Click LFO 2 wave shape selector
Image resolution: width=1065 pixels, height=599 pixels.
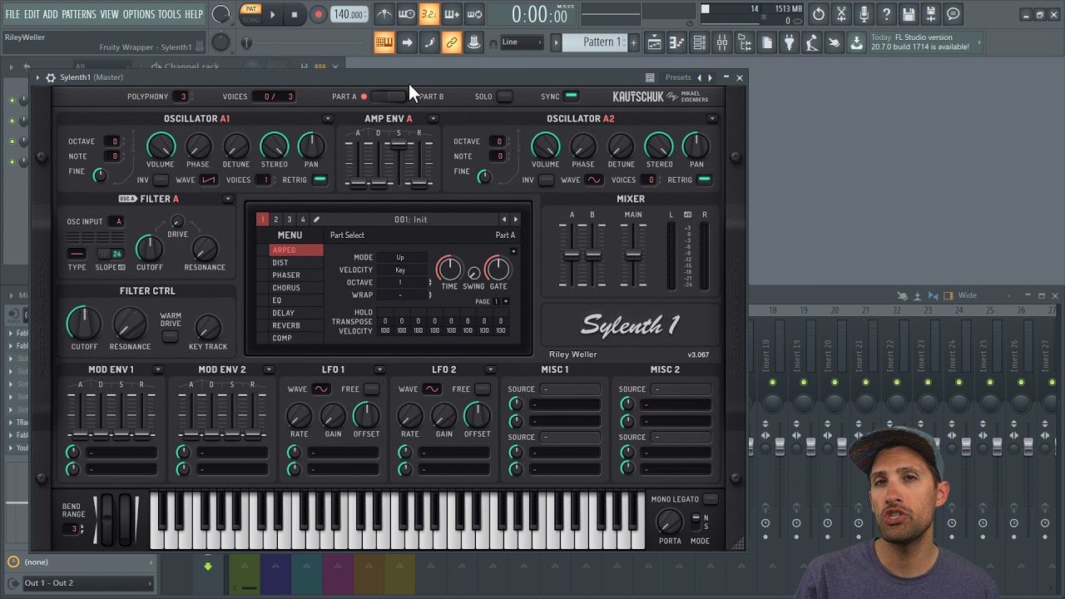tap(432, 389)
